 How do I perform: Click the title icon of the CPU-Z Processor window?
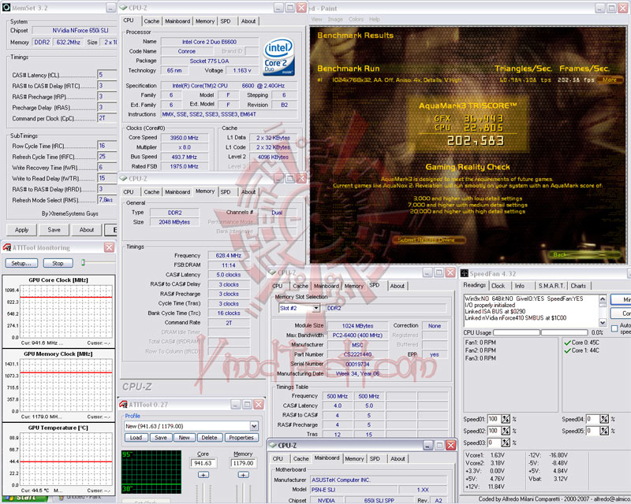point(124,8)
